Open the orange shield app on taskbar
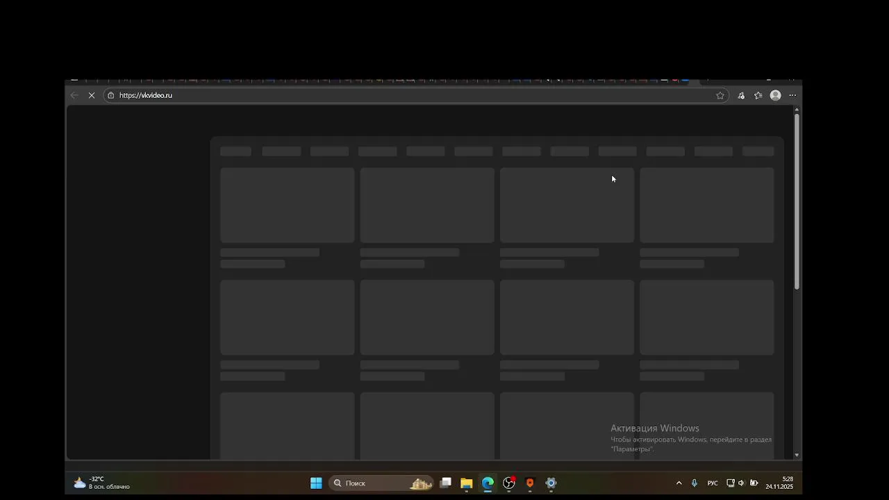 pyautogui.click(x=530, y=483)
